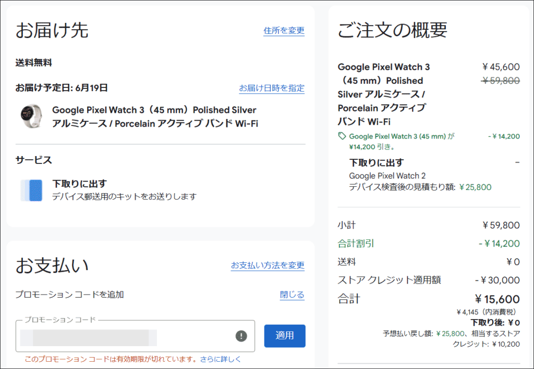Click the -¥14,200 discount next to tag
Viewport: 534px width, 369px height.
tap(504, 136)
